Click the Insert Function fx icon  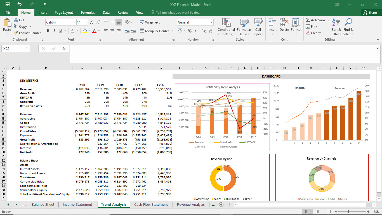64,48
